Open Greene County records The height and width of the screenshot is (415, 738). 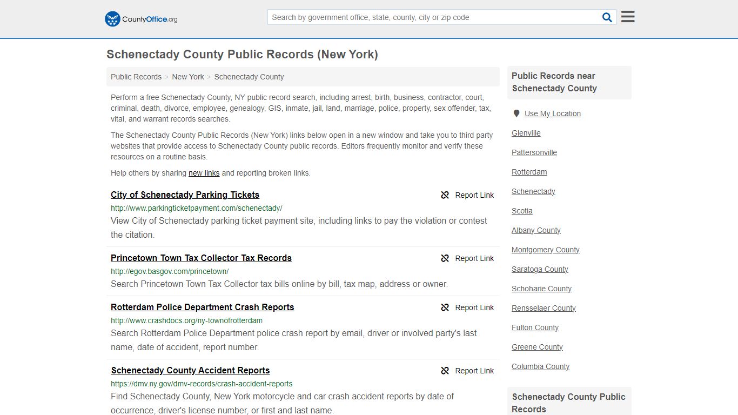tap(537, 347)
